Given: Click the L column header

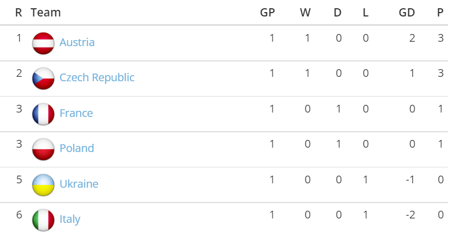Looking at the screenshot, I should (x=366, y=12).
